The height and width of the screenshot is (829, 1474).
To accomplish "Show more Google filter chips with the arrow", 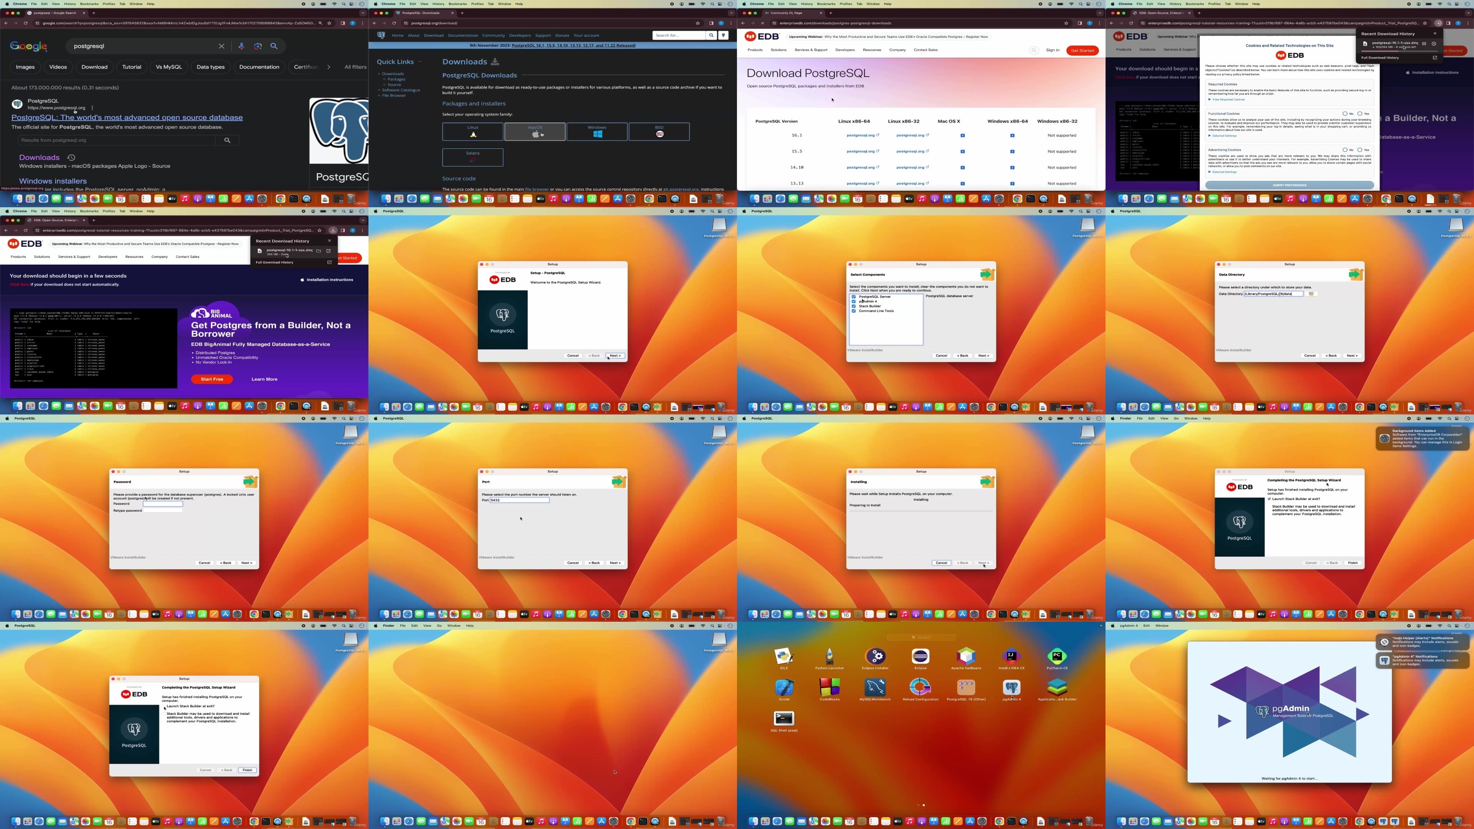I will pos(328,67).
